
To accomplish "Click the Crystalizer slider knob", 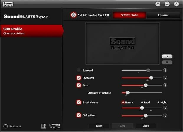I will [x=151, y=78].
